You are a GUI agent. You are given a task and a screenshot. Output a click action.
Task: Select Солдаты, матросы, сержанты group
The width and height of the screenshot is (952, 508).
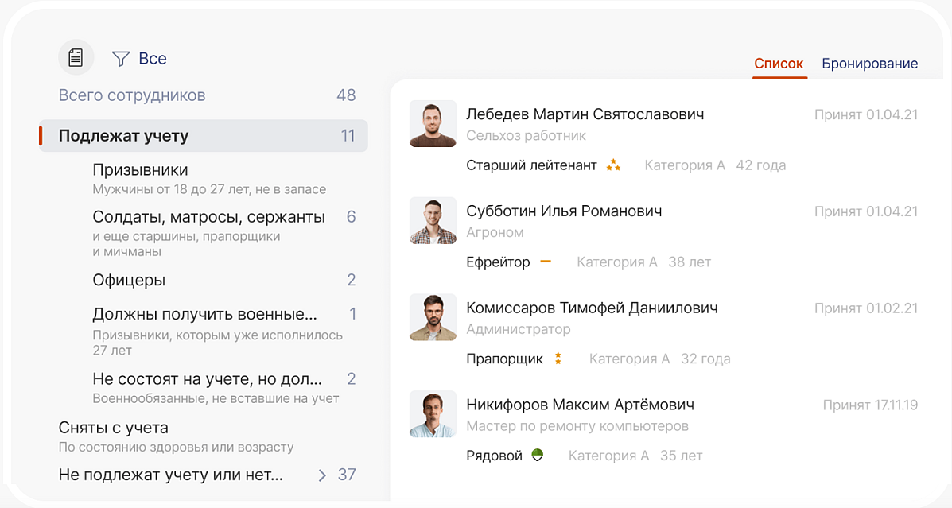pos(208,217)
